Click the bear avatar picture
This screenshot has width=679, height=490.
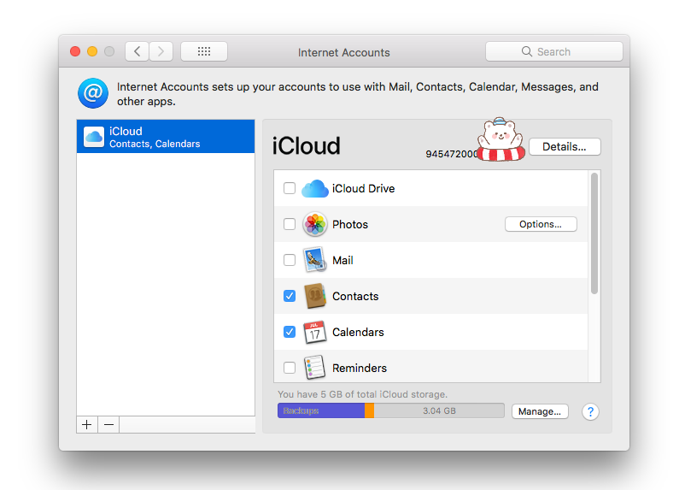pos(501,139)
